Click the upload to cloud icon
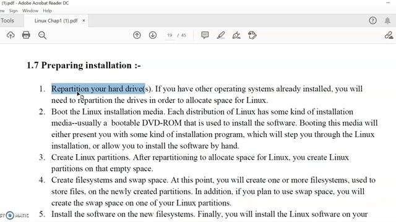This screenshot has width=396, height=222. (11, 35)
